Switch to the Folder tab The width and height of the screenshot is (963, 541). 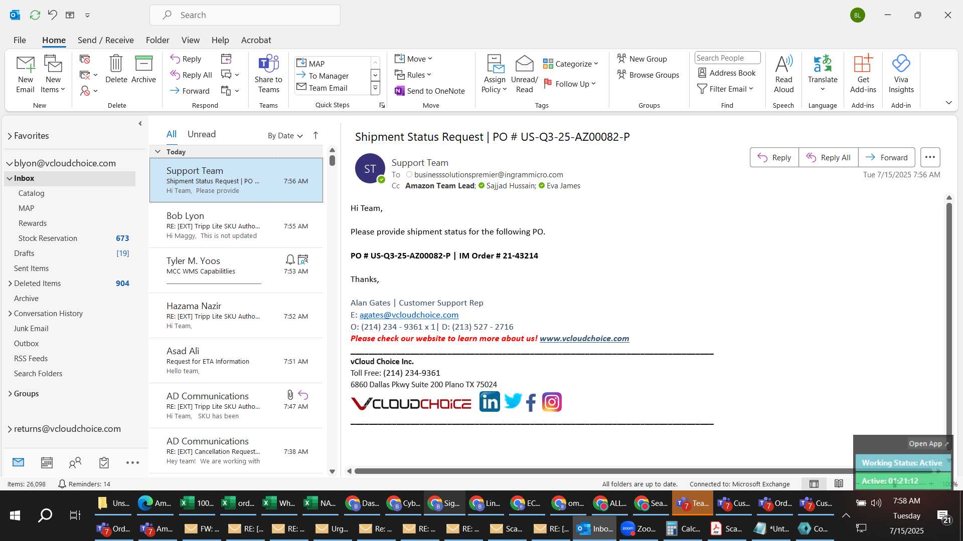(157, 40)
